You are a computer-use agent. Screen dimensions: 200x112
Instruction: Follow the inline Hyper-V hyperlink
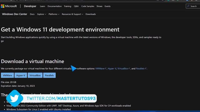pos(112,68)
